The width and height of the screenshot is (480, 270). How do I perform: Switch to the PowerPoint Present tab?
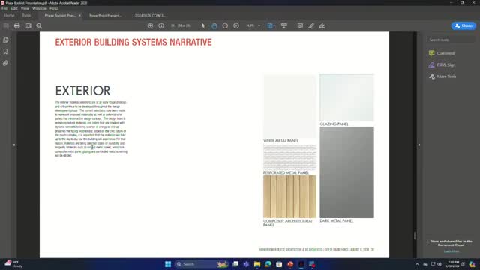click(x=105, y=15)
